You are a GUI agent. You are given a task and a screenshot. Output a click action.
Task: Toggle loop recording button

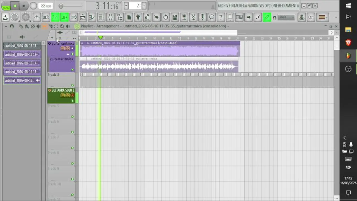pyautogui.click(x=74, y=17)
